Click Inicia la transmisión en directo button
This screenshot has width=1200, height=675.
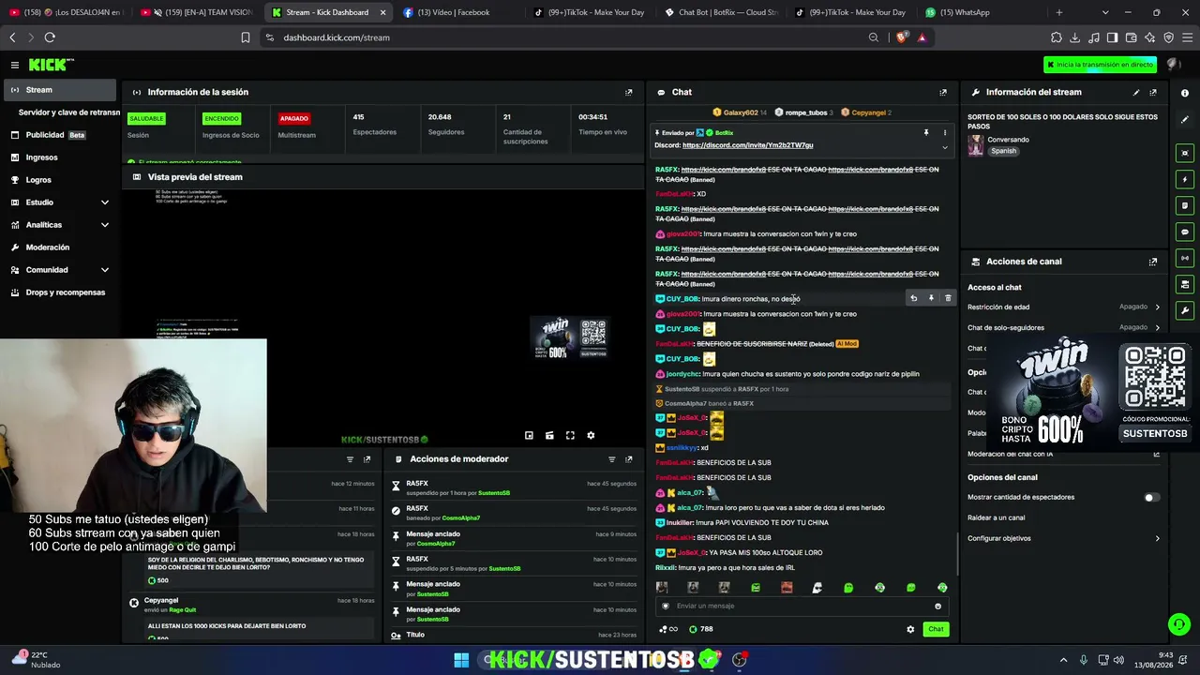point(1101,65)
